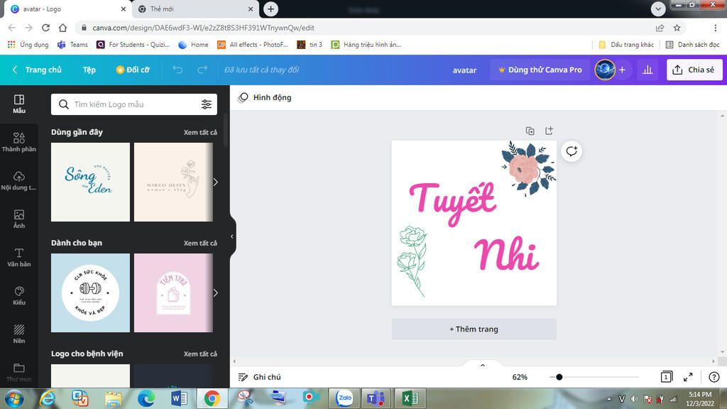Open the grid view page icon
Viewport: 727px width, 409px height.
666,377
